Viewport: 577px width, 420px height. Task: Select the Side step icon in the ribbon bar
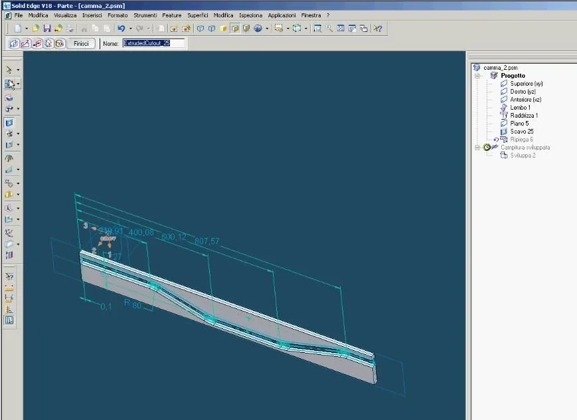(x=37, y=43)
